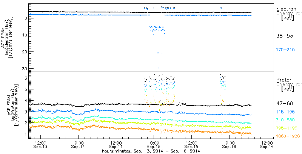
Task: Click the electron flux y-axis tick -10
Action: 23,35
